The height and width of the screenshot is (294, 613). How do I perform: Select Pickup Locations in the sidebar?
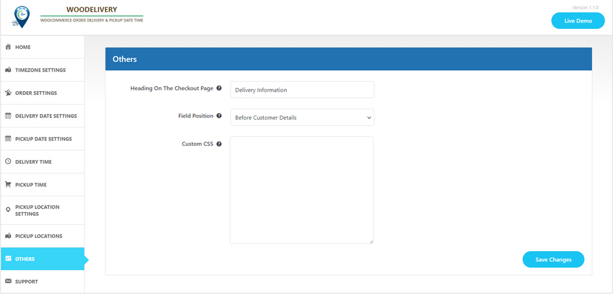[39, 236]
